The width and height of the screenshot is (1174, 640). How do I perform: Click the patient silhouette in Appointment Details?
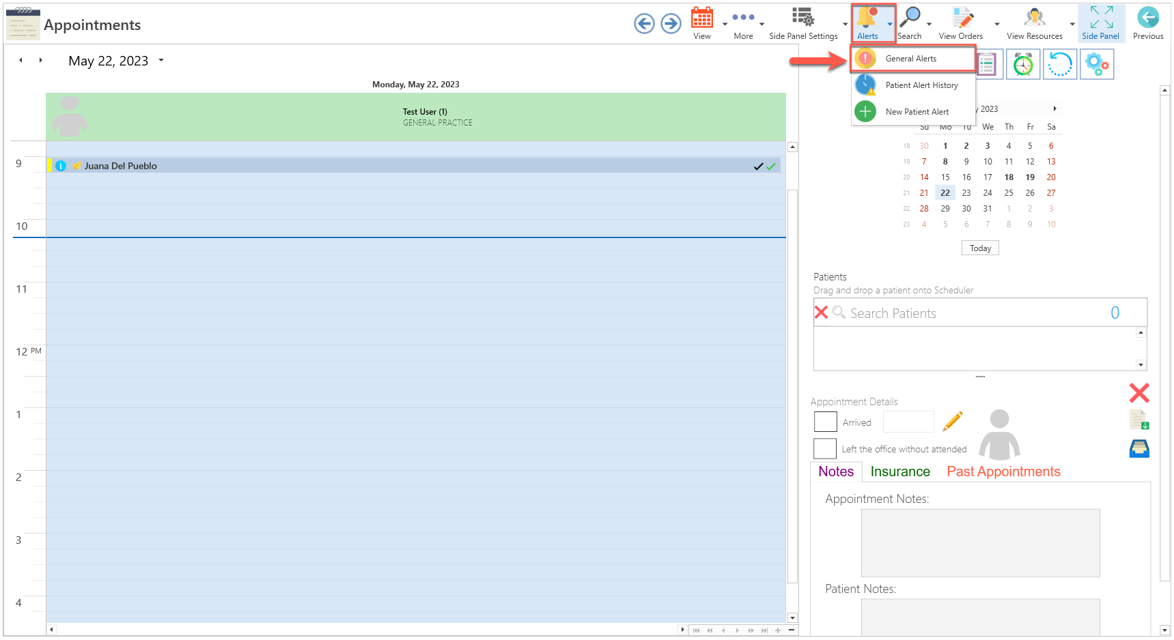(x=999, y=435)
